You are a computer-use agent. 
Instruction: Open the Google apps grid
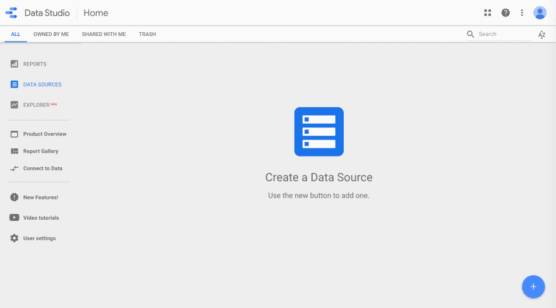[x=487, y=13]
